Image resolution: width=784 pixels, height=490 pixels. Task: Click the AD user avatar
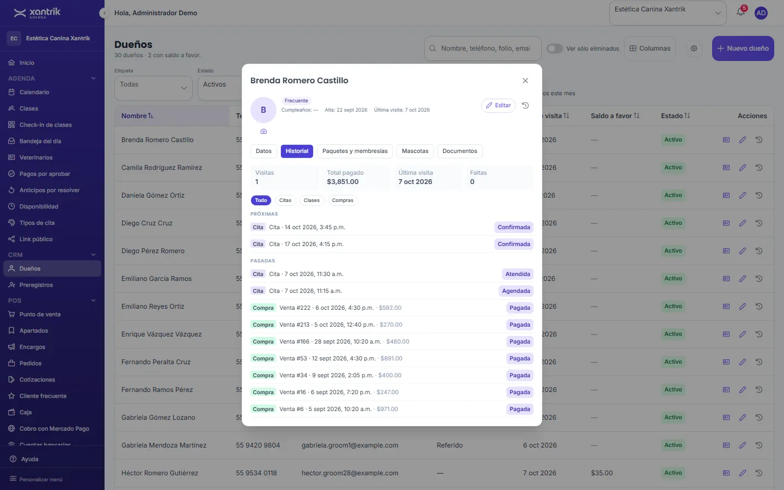click(x=761, y=13)
